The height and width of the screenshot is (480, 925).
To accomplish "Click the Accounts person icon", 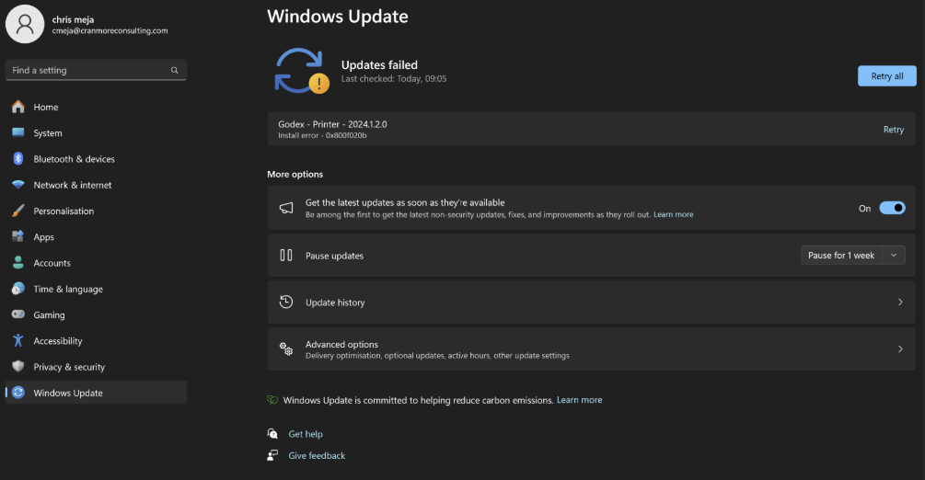I will pyautogui.click(x=18, y=262).
